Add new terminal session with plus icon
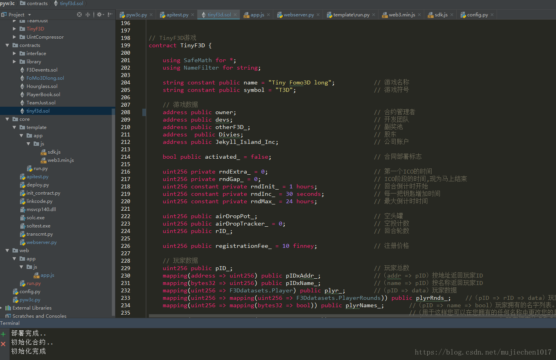This screenshot has width=556, height=360. (3, 334)
